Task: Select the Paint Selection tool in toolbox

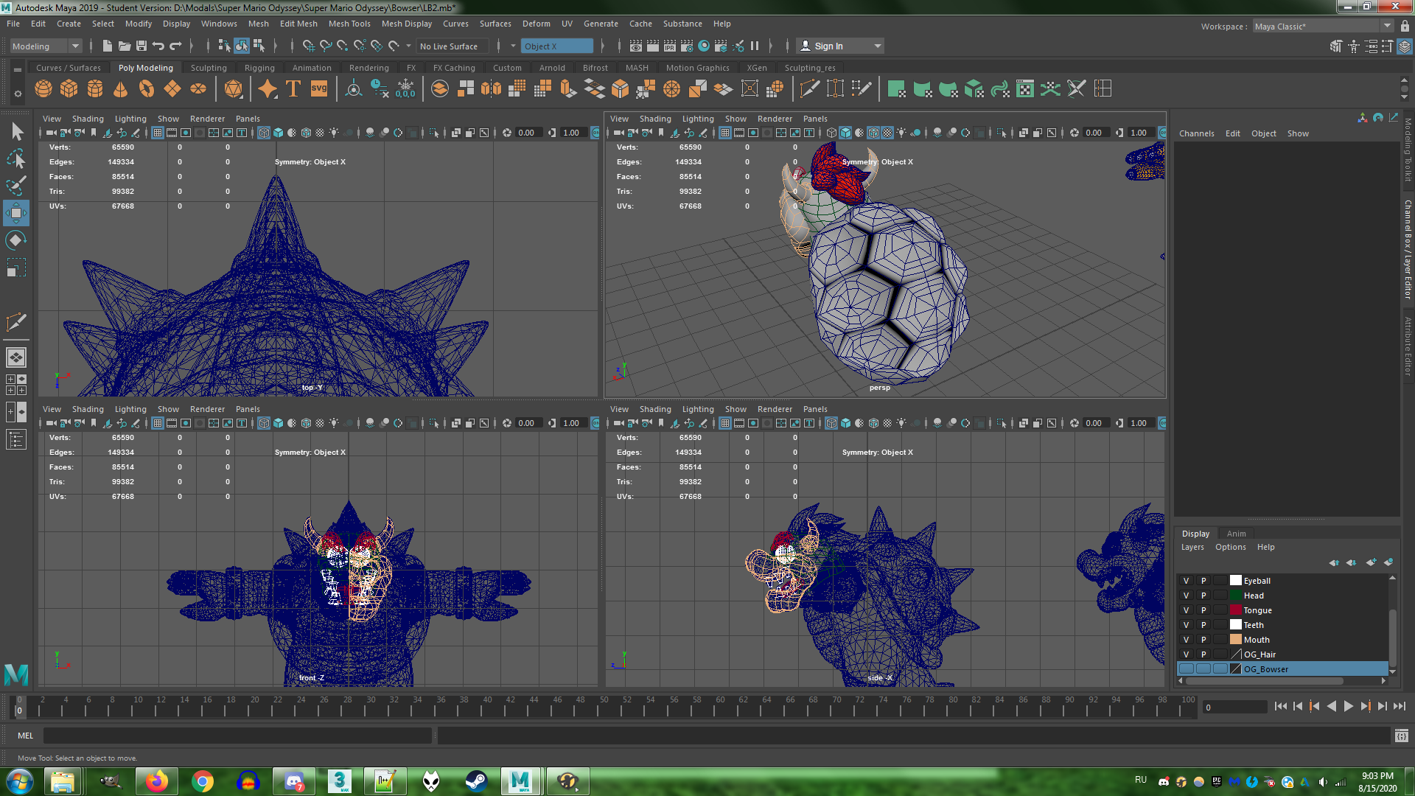Action: [x=16, y=185]
